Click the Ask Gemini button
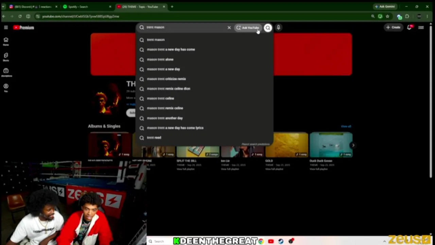Screen dimensions: 435x245 click(x=385, y=7)
